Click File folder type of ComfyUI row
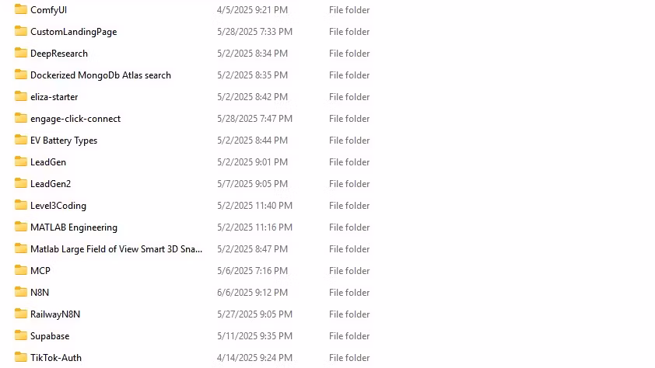655x368 pixels. point(349,10)
